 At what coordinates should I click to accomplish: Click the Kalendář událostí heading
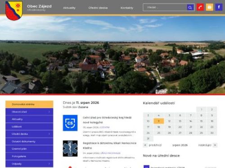point(159,103)
